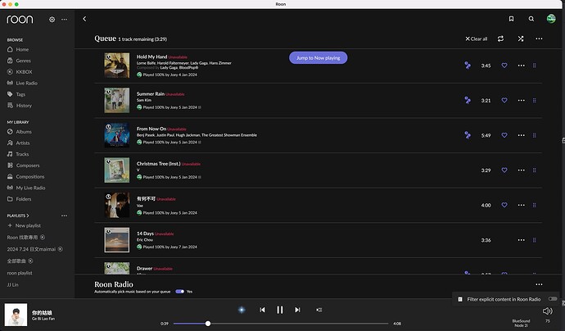Screen dimensions: 565x331
Task: Toggle queue loop mode
Action: [x=500, y=39]
